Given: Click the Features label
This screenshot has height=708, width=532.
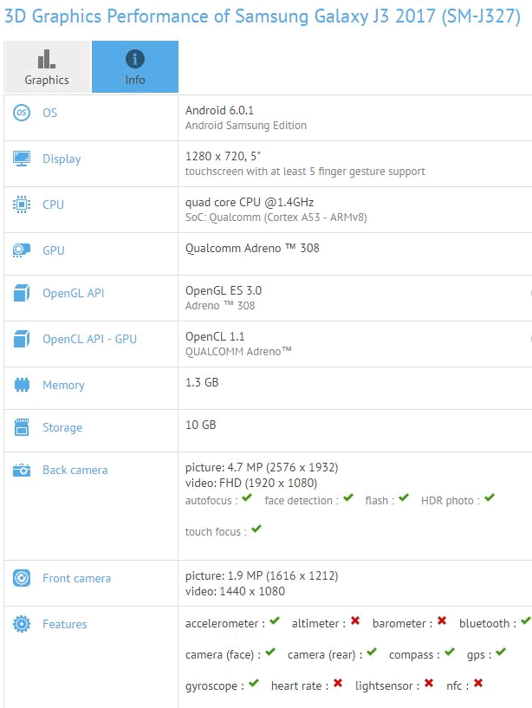Looking at the screenshot, I should (x=65, y=625).
